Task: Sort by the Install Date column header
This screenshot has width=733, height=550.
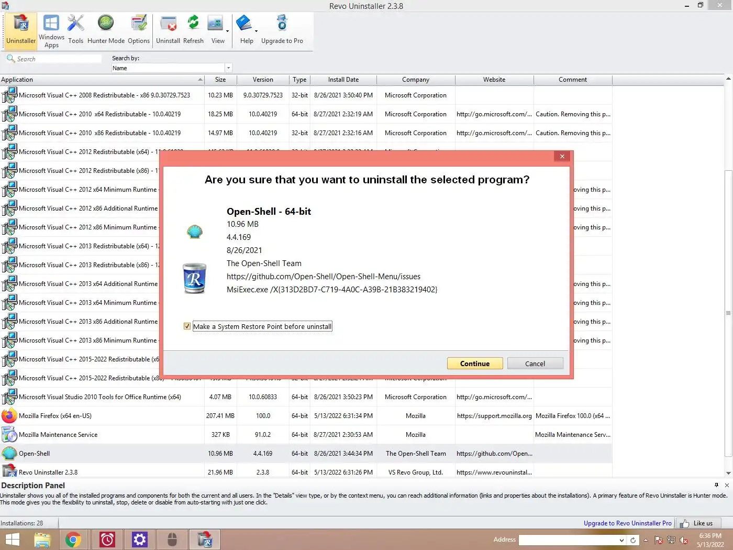Action: pyautogui.click(x=343, y=80)
